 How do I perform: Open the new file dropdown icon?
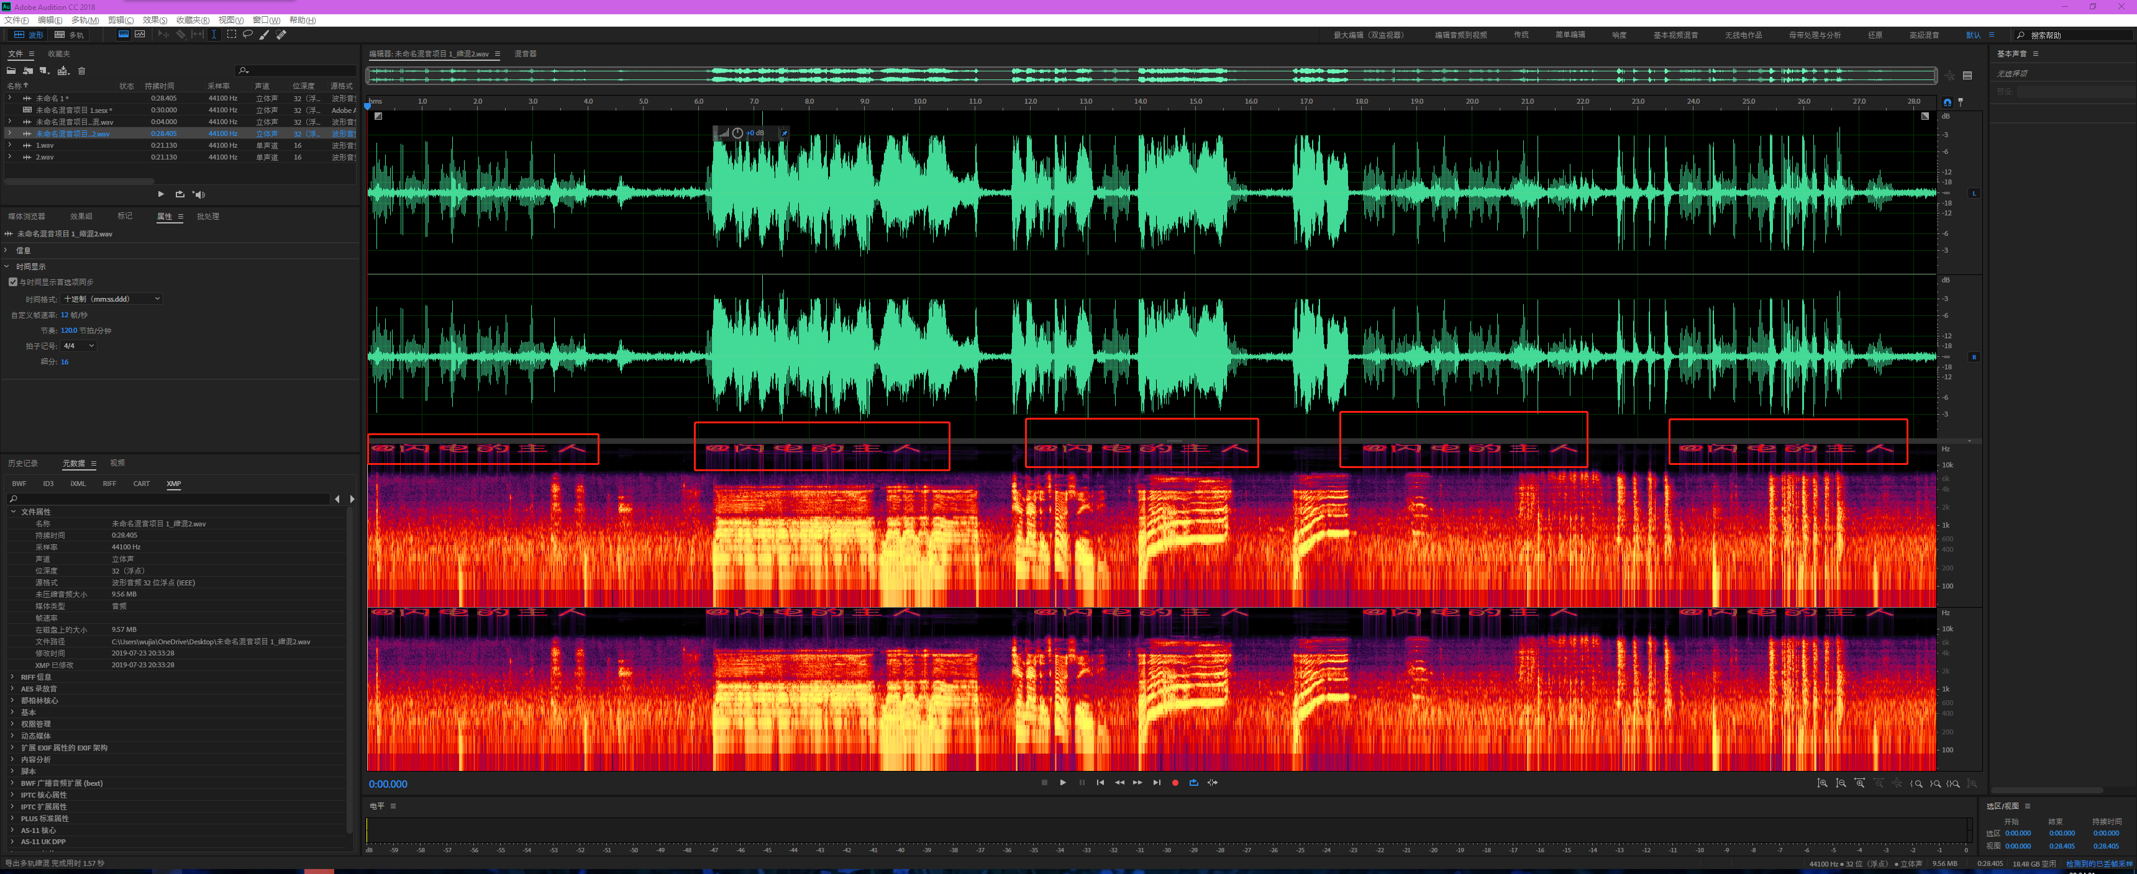pyautogui.click(x=45, y=71)
